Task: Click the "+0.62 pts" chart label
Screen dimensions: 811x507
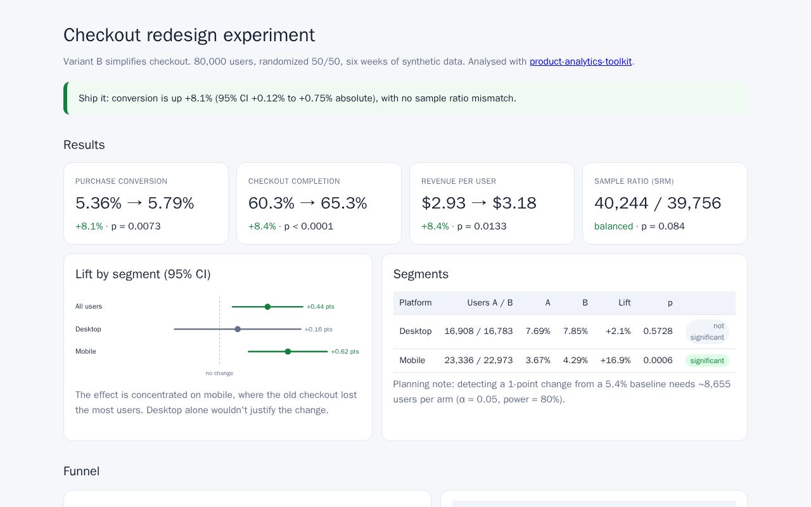Action: [x=345, y=352]
